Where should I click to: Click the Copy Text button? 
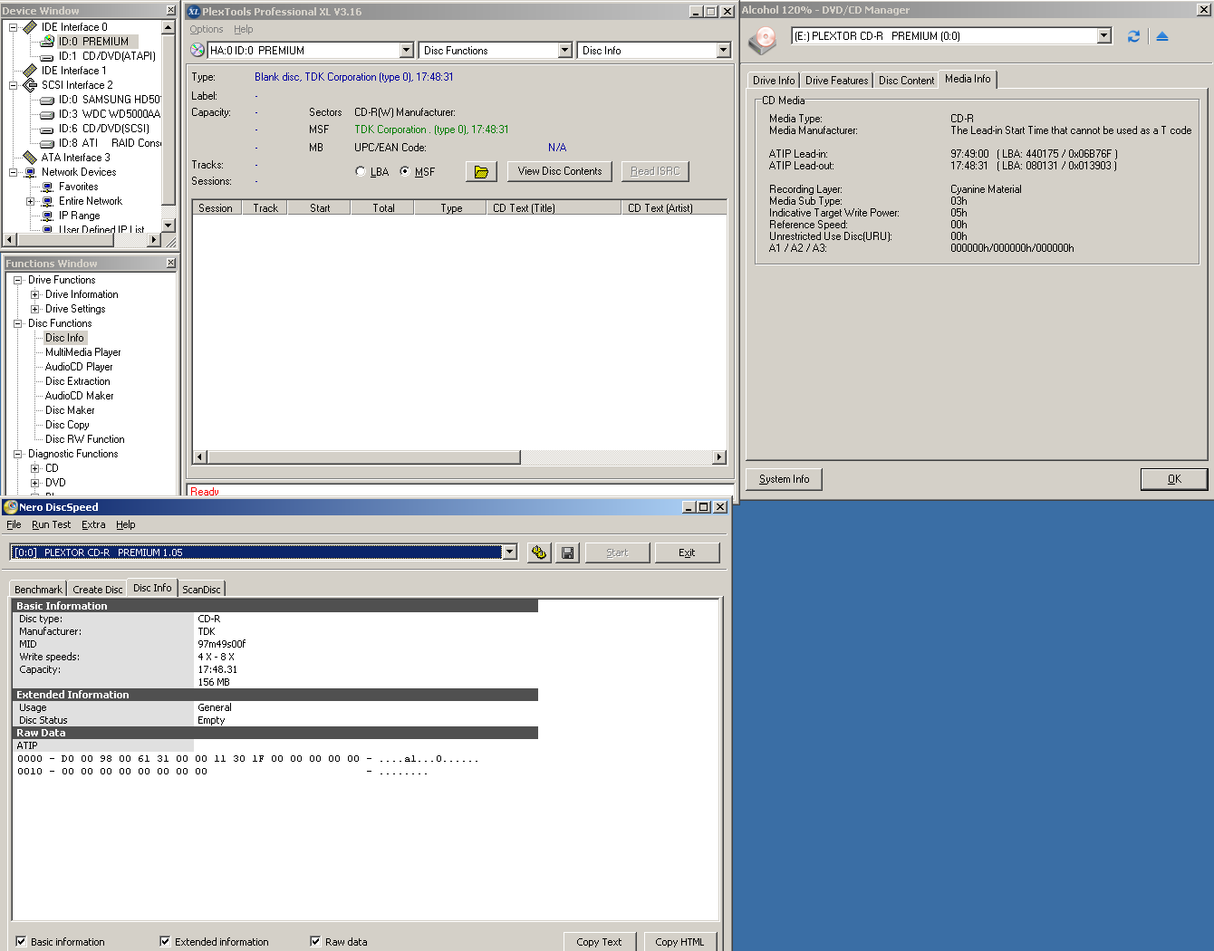click(599, 942)
